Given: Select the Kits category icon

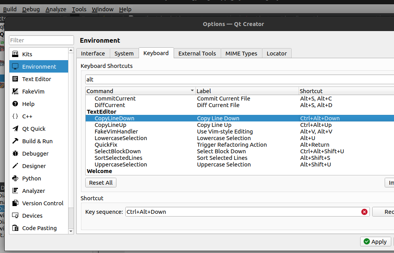Looking at the screenshot, I should [16, 54].
